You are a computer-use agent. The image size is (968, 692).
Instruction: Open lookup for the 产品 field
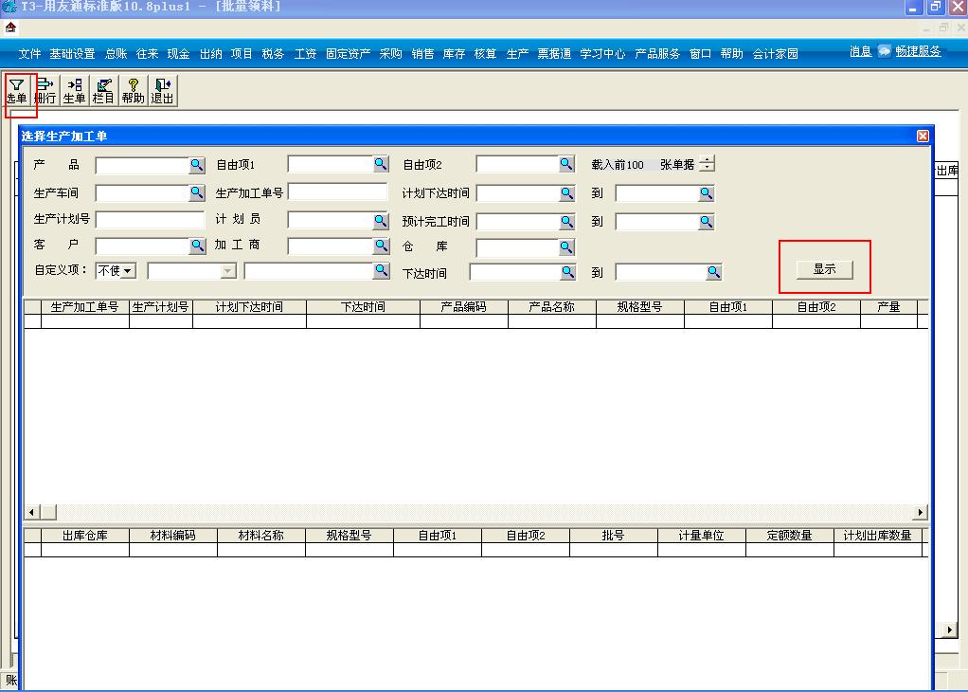click(197, 165)
